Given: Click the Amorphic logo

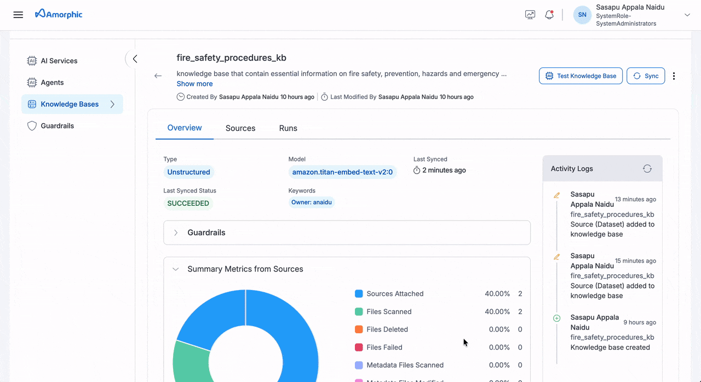Looking at the screenshot, I should [58, 14].
